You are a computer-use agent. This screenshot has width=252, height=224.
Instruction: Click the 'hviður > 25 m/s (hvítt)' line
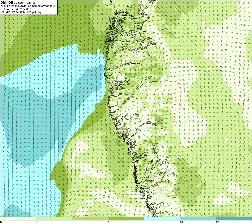pyautogui.click(x=14, y=6)
